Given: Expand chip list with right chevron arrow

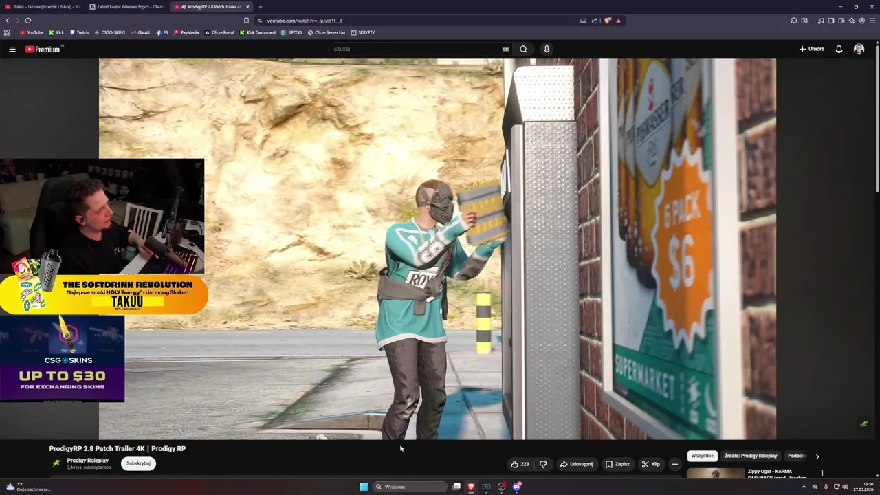Looking at the screenshot, I should tap(817, 456).
